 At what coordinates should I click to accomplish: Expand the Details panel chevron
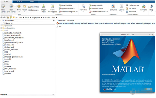pos(53,94)
